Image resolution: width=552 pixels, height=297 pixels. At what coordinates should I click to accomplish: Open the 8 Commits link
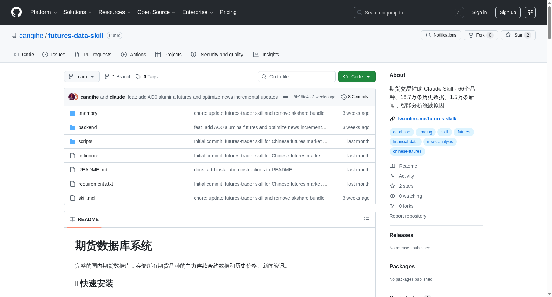[x=355, y=97]
